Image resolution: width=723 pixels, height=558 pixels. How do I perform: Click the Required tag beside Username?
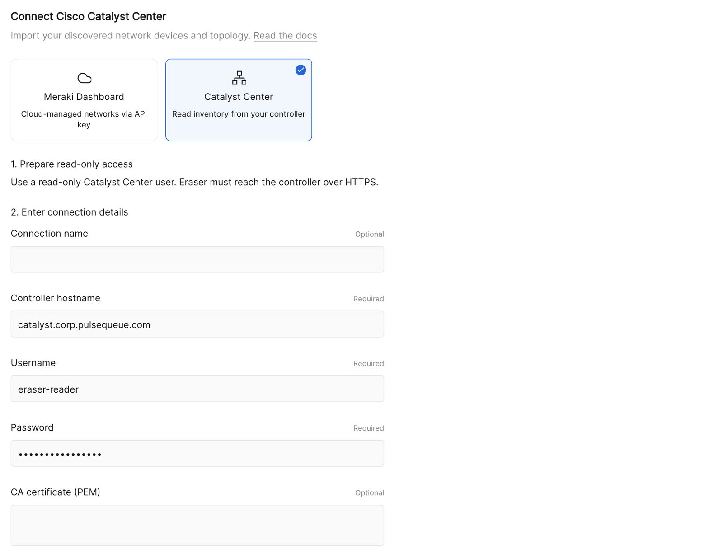pyautogui.click(x=368, y=363)
